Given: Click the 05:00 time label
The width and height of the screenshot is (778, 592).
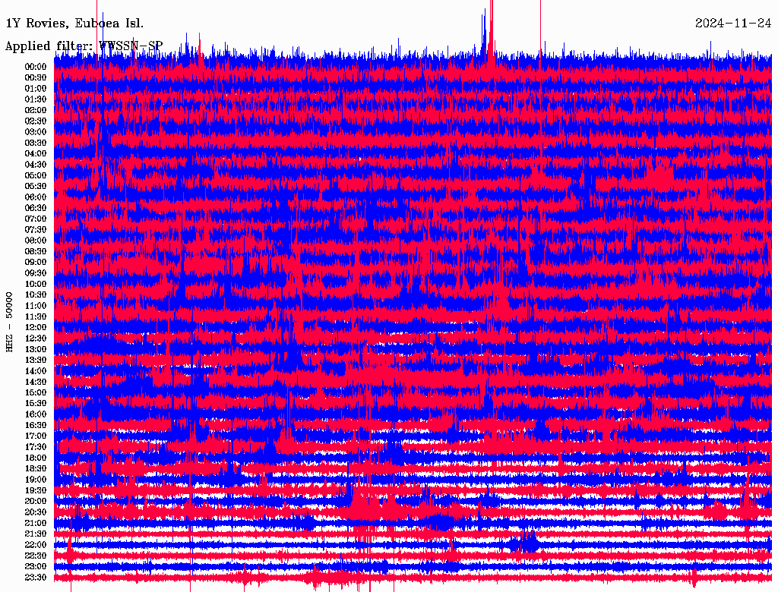Looking at the screenshot, I should tap(36, 175).
